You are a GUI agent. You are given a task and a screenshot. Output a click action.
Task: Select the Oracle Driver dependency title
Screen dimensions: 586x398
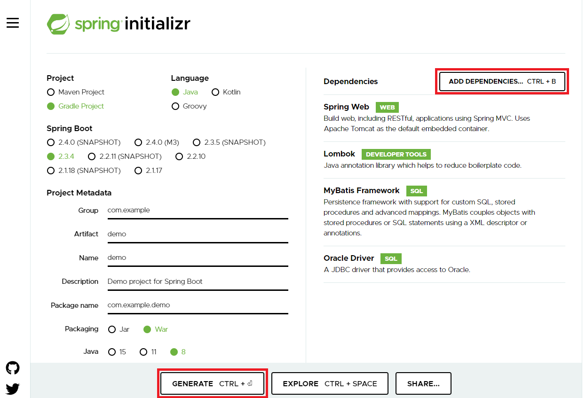click(x=348, y=258)
